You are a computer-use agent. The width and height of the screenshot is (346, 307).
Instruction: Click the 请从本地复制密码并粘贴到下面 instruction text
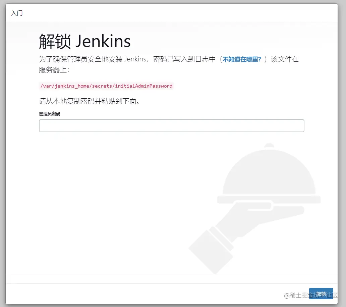[89, 101]
